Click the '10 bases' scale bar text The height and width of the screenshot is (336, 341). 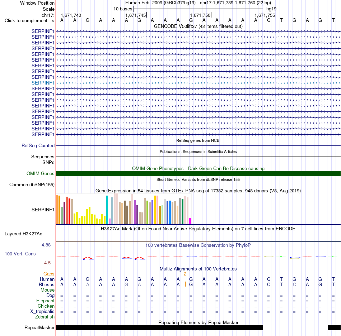[123, 9]
